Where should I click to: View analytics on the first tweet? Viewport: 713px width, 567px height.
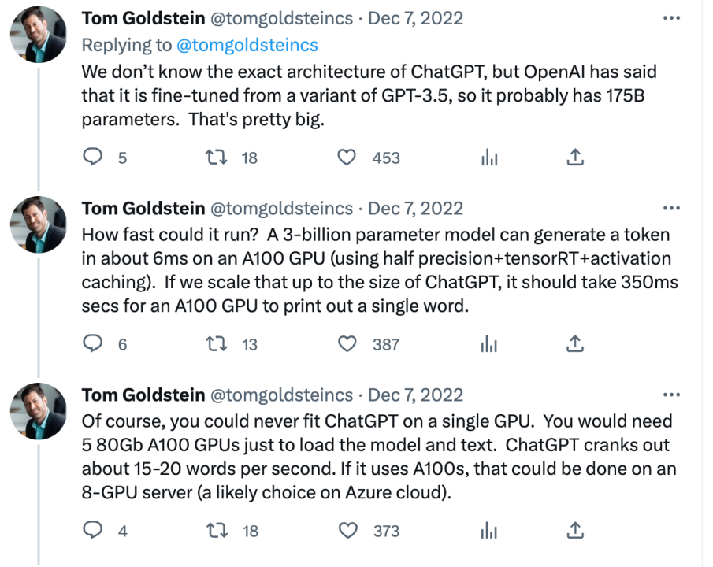pos(489,158)
